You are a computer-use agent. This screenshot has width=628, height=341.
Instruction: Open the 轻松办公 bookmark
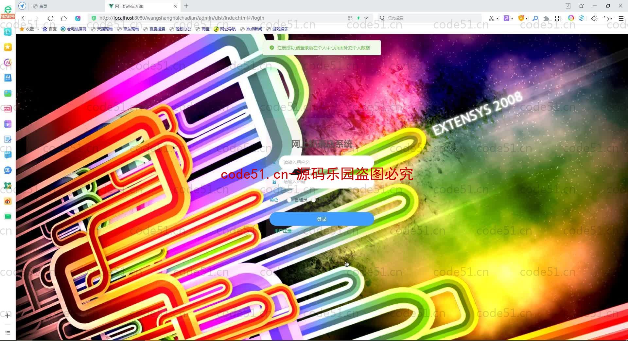pyautogui.click(x=180, y=29)
